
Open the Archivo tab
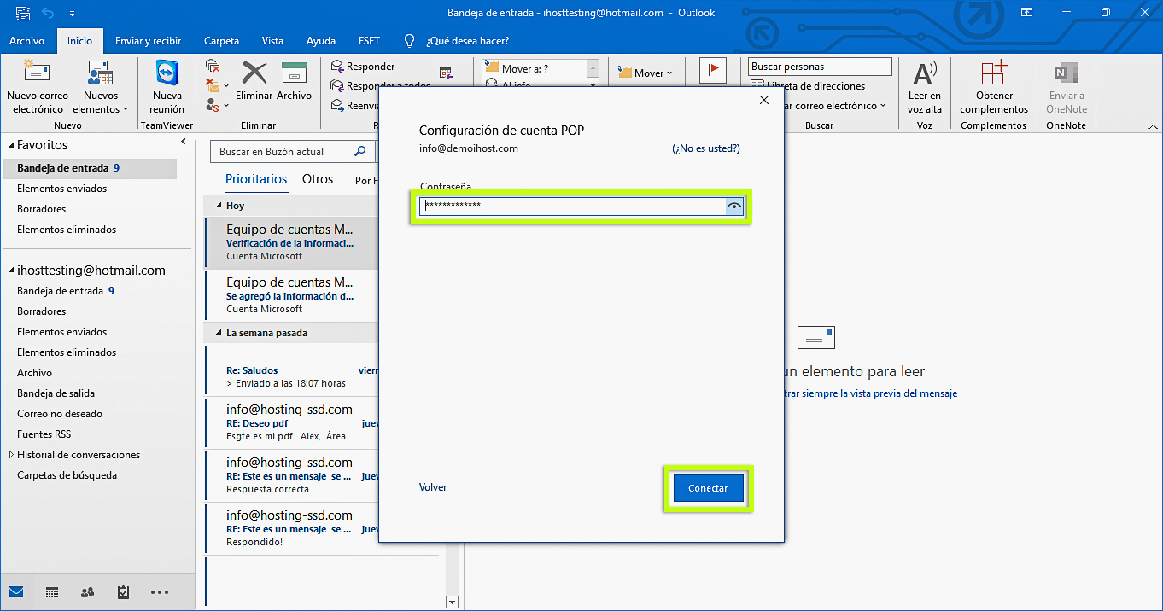(27, 41)
